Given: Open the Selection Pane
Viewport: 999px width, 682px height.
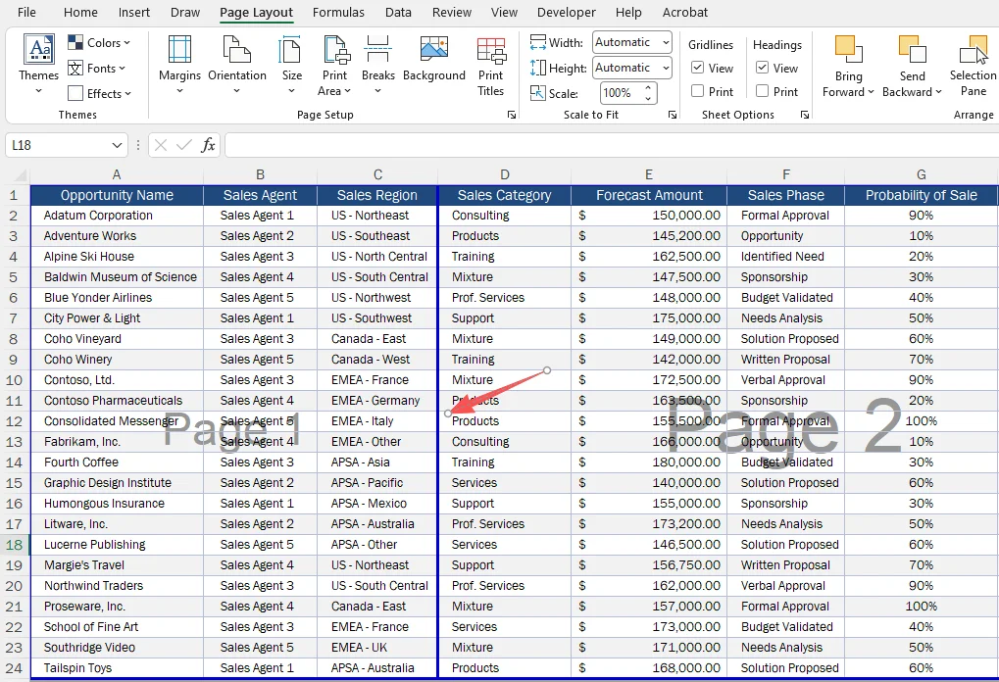Looking at the screenshot, I should click(973, 65).
